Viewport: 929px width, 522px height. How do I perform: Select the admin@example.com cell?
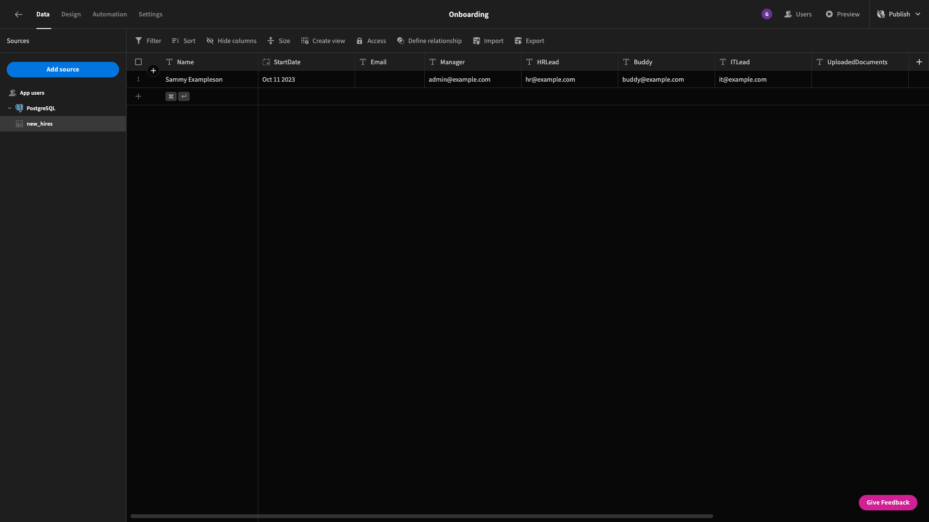click(473, 79)
